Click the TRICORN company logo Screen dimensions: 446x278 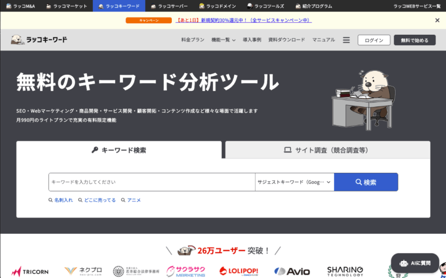click(x=30, y=272)
